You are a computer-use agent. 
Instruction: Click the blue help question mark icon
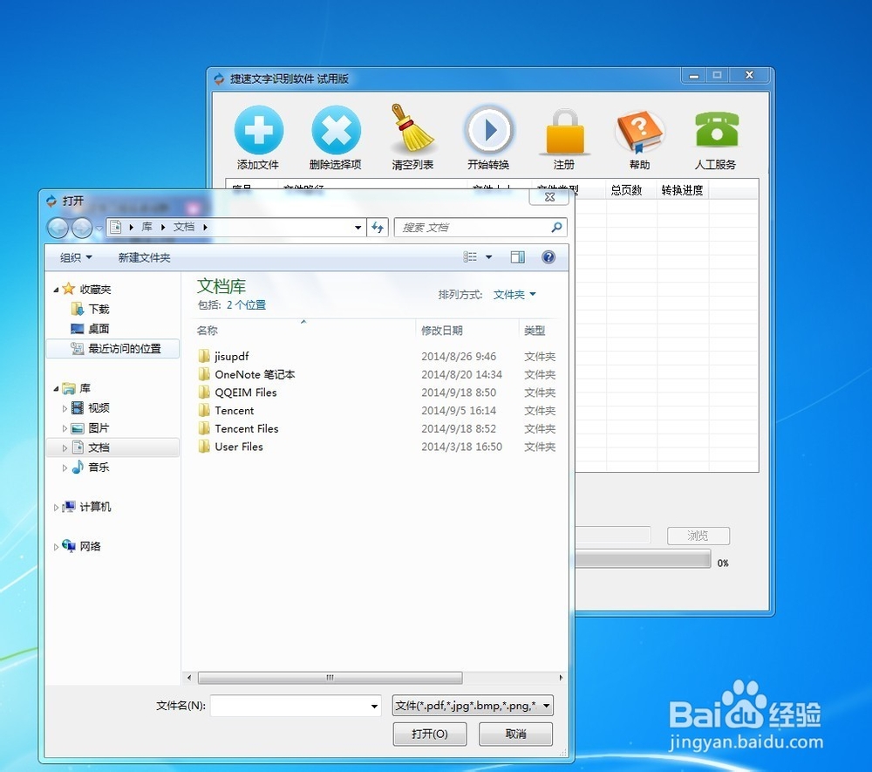(x=548, y=257)
